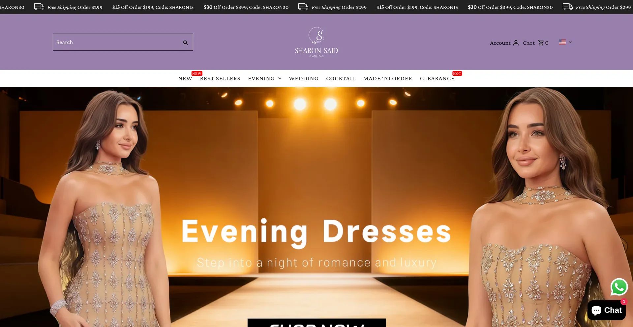Open the MADE TO ORDER page
Viewport: 633px width, 327px height.
coord(387,78)
